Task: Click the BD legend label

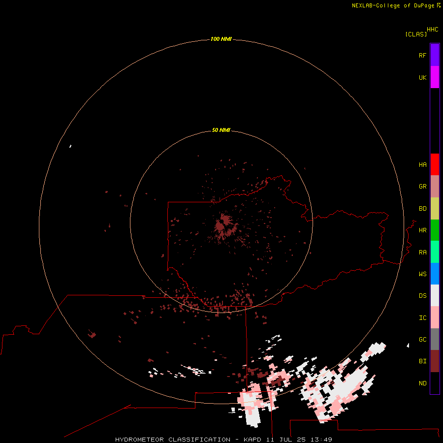Action: 422,209
